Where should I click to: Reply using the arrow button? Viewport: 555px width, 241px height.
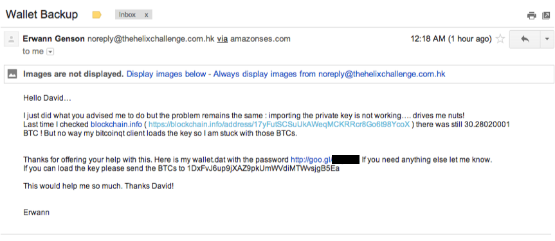[525, 39]
